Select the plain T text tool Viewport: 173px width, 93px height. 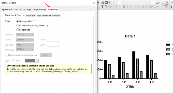pos(103,6)
